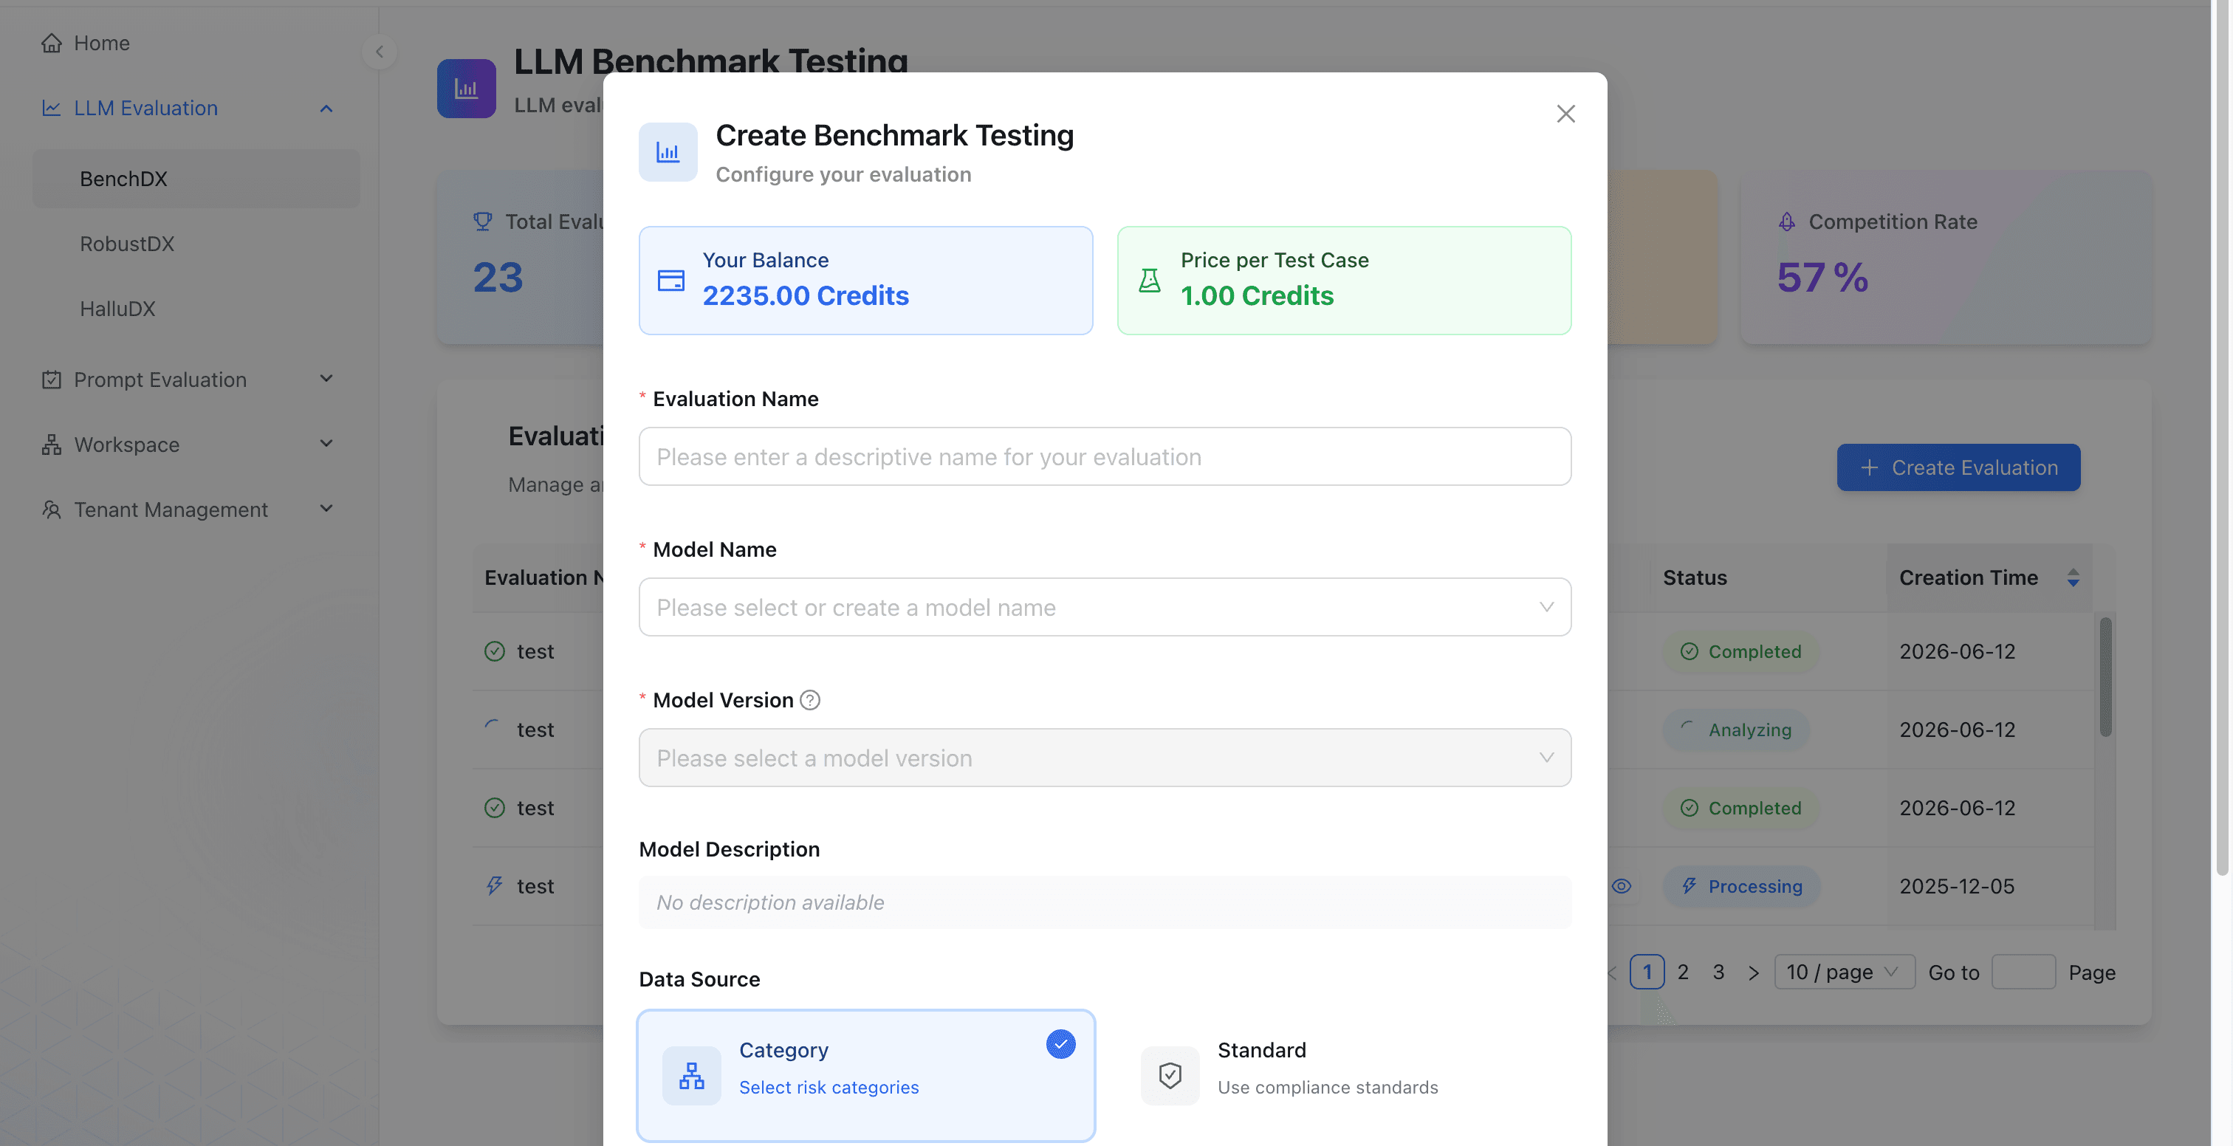Click the blue checkmark on the Category card
Screen dimensions: 2233x1146
pos(1060,1043)
